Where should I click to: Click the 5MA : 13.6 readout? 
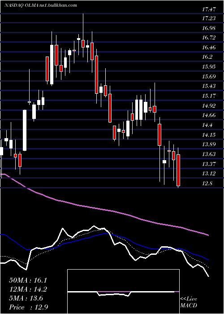tap(26, 298)
